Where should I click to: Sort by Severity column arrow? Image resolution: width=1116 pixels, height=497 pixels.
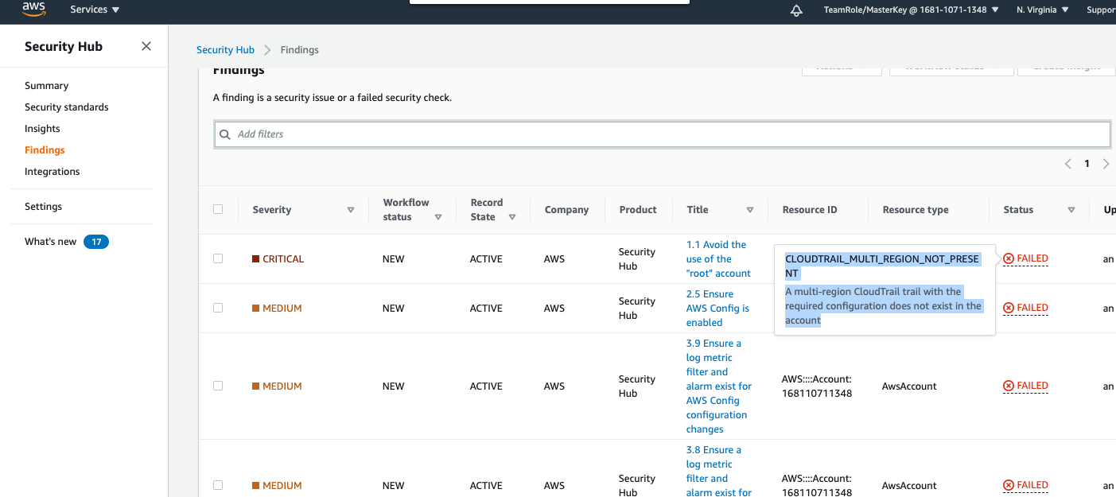pyautogui.click(x=351, y=211)
